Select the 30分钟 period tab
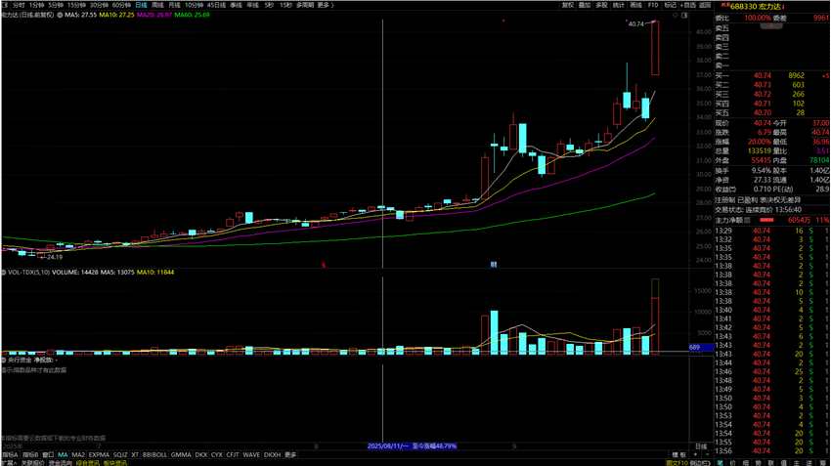831x466 pixels. point(99,5)
